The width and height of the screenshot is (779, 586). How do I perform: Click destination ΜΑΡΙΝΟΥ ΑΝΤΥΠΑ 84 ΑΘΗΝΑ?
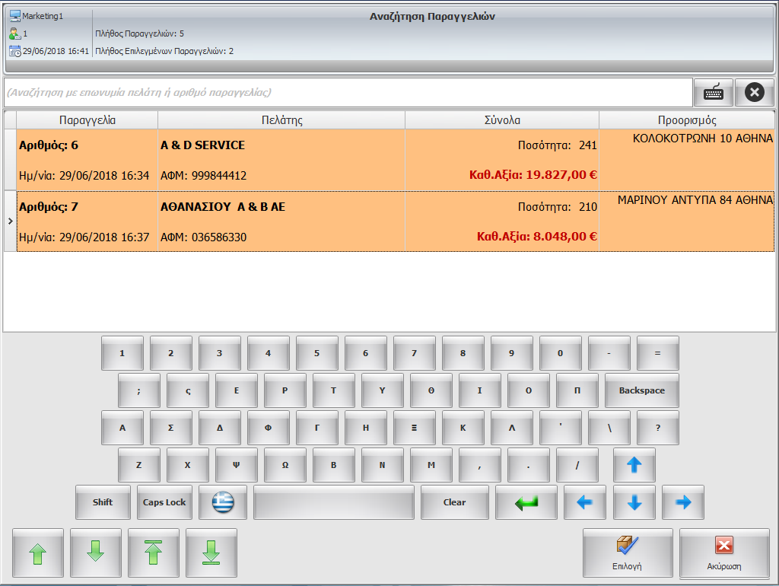[x=695, y=200]
